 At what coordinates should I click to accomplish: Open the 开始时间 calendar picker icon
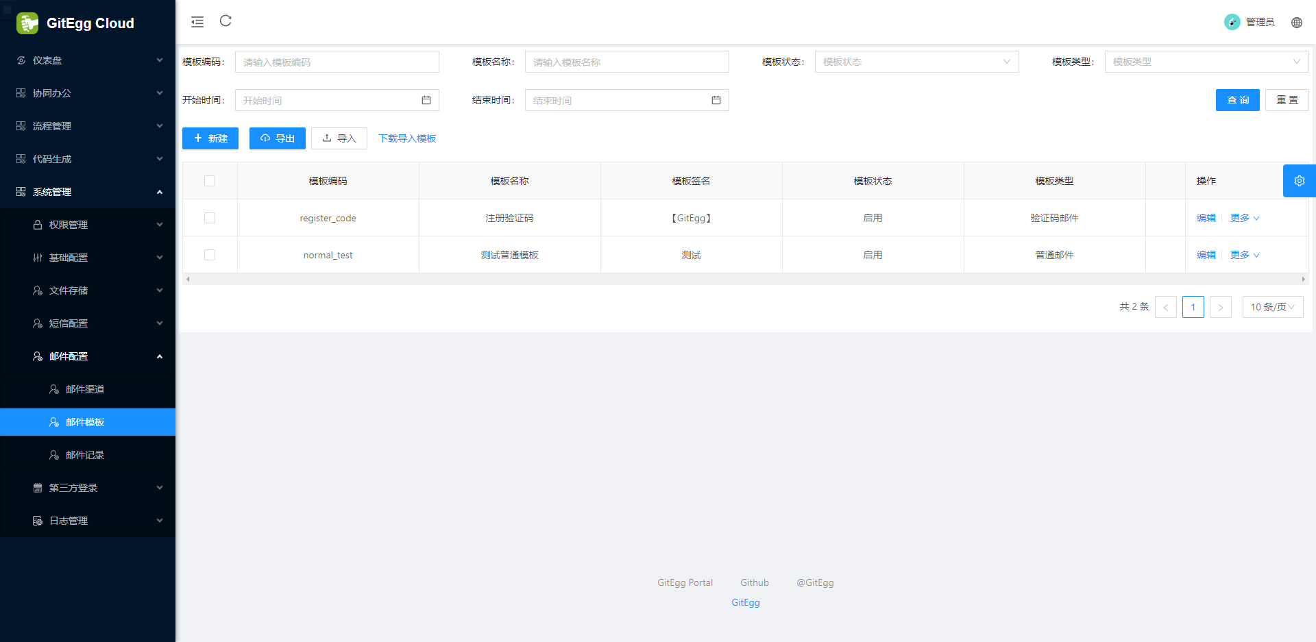click(426, 99)
